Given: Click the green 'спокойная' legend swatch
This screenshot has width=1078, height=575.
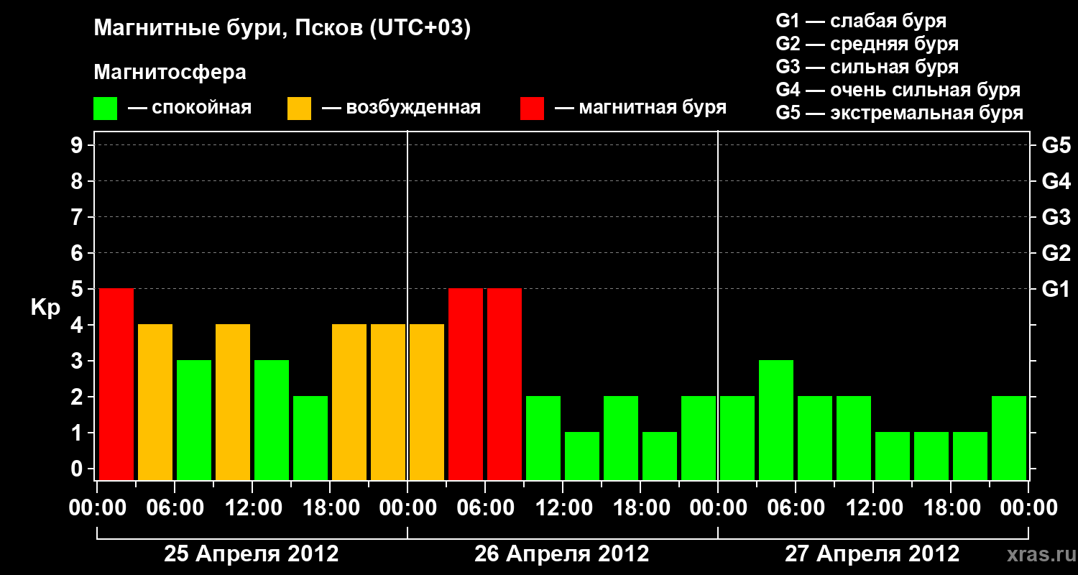Looking at the screenshot, I should (105, 109).
